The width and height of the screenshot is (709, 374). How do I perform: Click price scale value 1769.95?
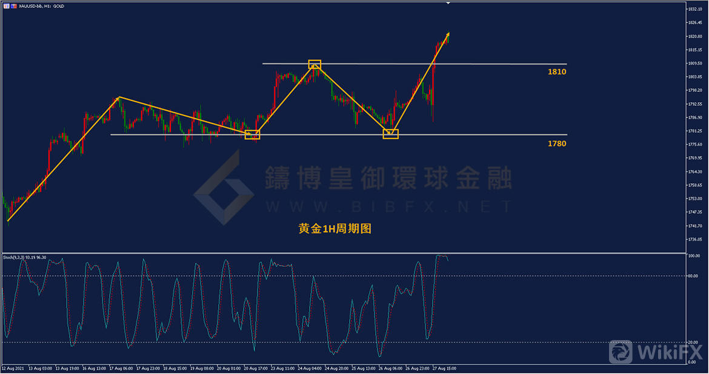point(694,158)
